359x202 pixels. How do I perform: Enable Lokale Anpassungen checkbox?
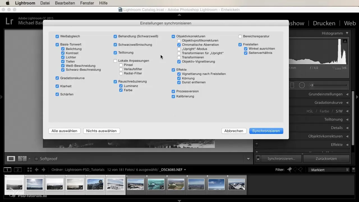click(115, 61)
